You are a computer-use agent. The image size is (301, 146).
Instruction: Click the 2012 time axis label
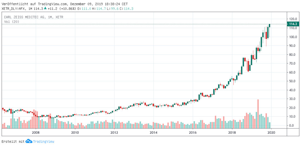point(114,133)
